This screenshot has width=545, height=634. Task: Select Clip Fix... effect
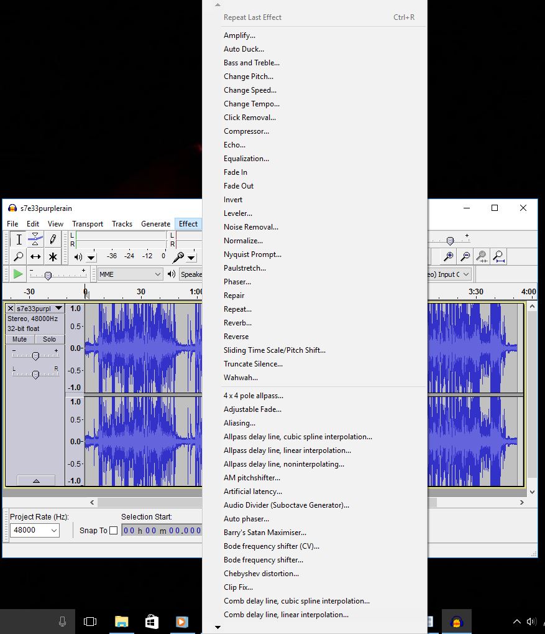[314, 587]
